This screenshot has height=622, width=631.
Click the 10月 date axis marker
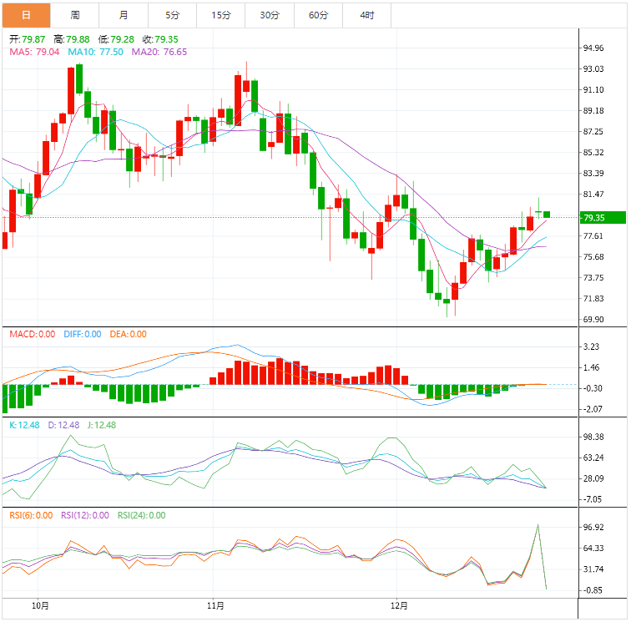pos(38,604)
